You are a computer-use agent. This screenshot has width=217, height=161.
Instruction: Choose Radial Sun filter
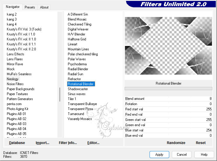75,74
